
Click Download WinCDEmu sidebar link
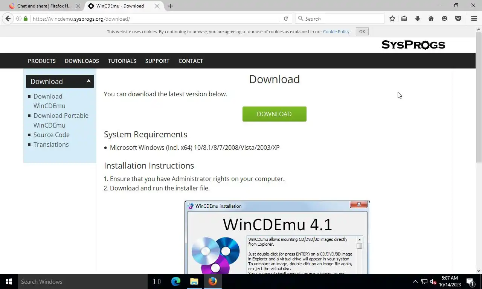(x=49, y=101)
